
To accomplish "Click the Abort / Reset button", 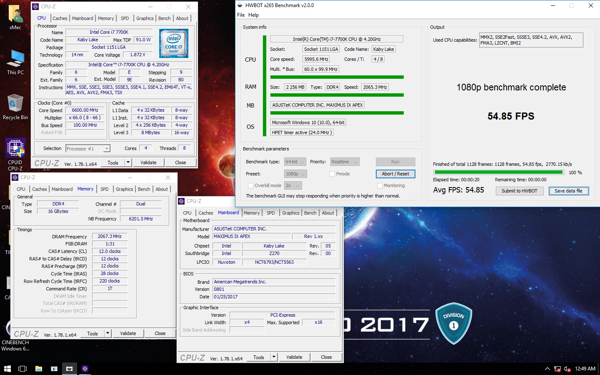I will point(395,174).
